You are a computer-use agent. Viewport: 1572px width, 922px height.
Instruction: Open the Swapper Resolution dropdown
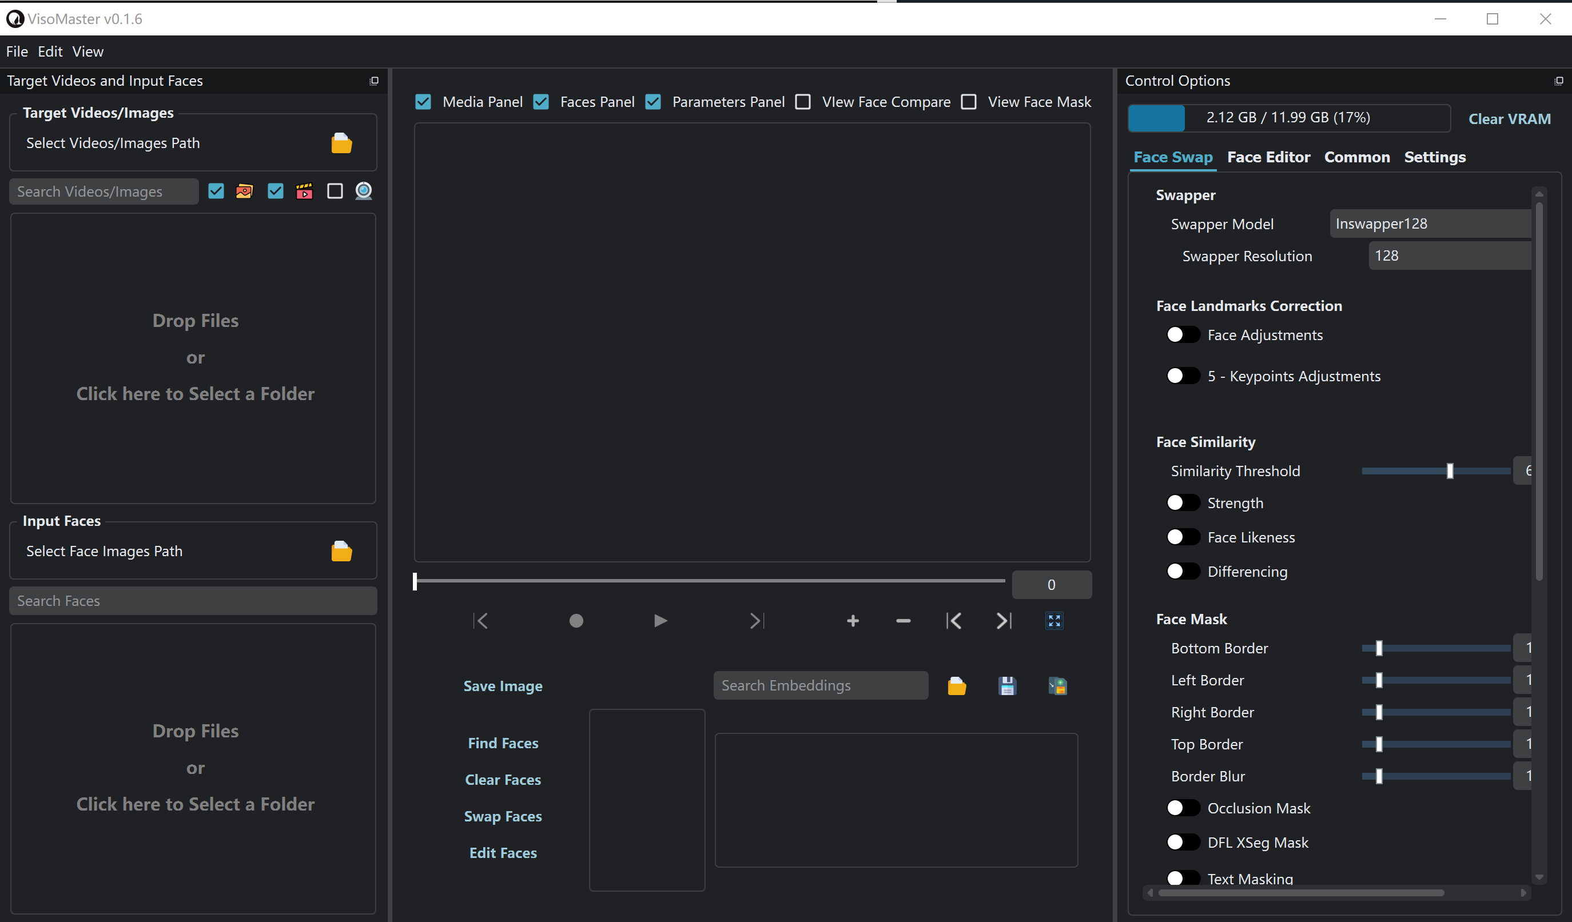pyautogui.click(x=1448, y=256)
